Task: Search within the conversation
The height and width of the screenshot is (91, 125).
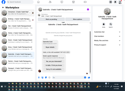Action: 110,24
